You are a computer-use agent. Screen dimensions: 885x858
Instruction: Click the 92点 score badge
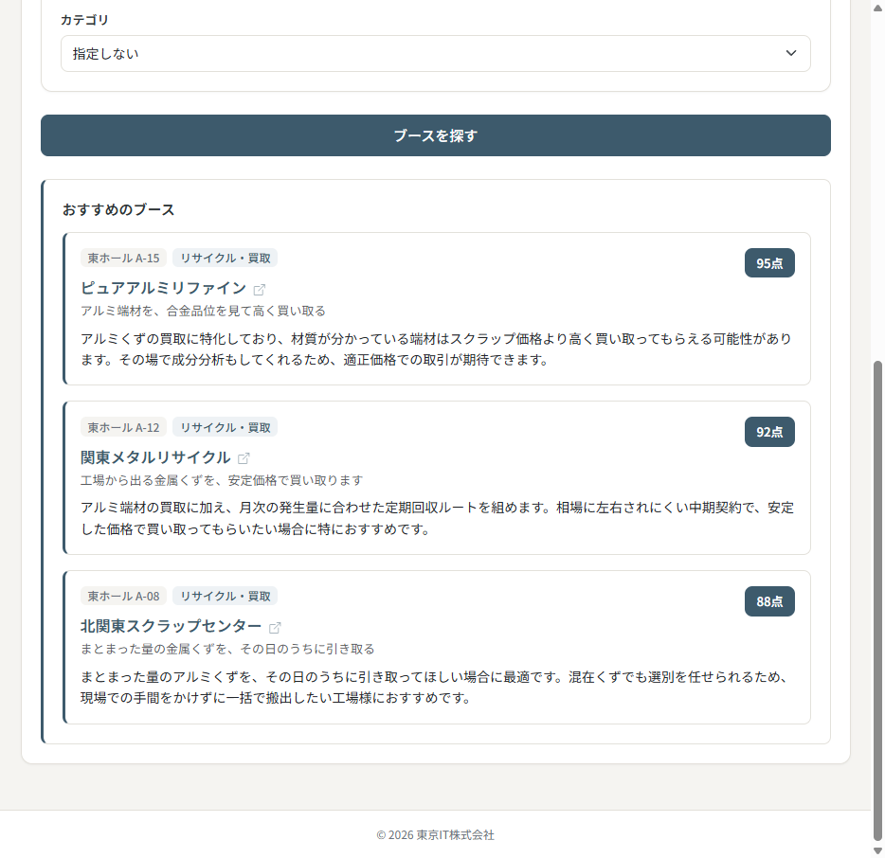click(x=769, y=432)
